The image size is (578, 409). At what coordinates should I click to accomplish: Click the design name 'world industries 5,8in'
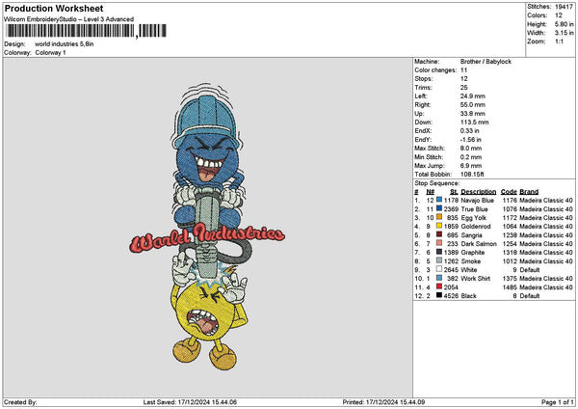point(65,44)
